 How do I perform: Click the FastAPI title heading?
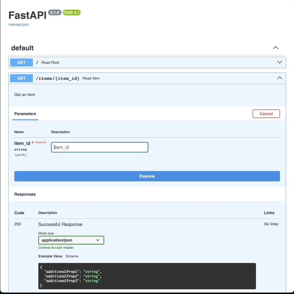27,15
